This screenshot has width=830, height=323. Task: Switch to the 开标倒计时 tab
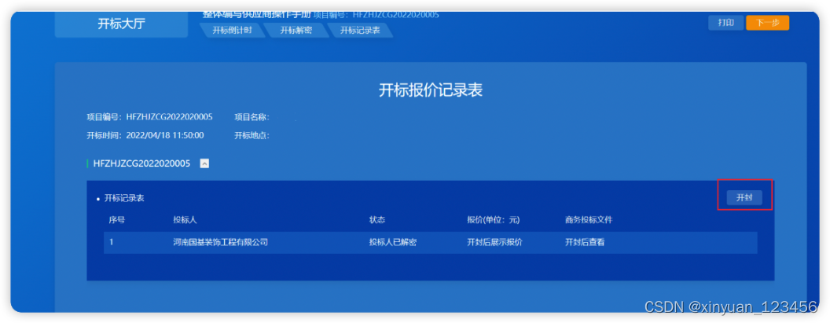(x=233, y=30)
